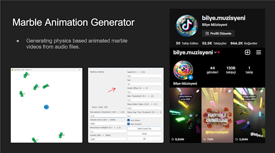Click the Reset button in settings dialog
The width and height of the screenshot is (275, 153).
click(x=144, y=134)
